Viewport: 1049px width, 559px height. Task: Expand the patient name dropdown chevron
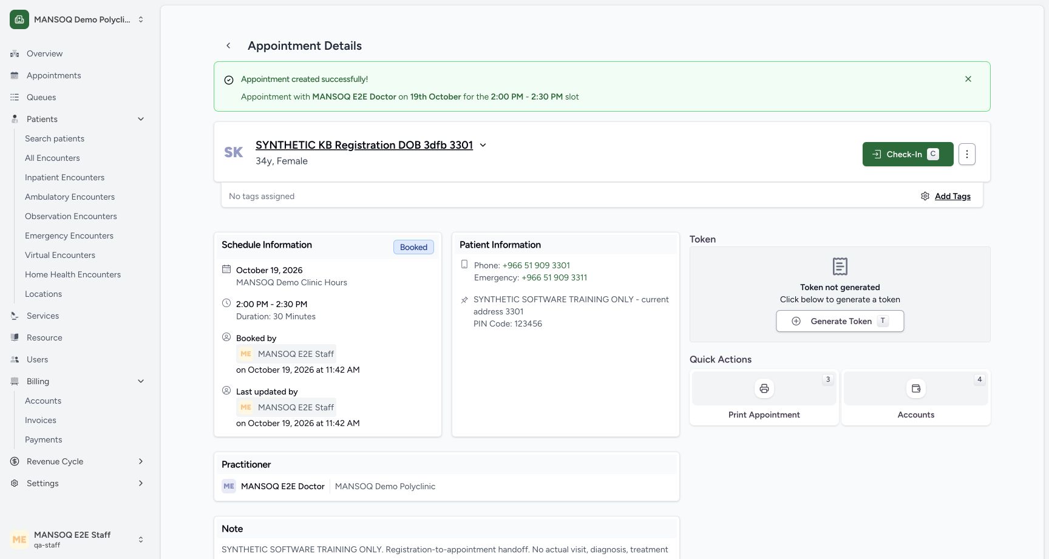483,145
